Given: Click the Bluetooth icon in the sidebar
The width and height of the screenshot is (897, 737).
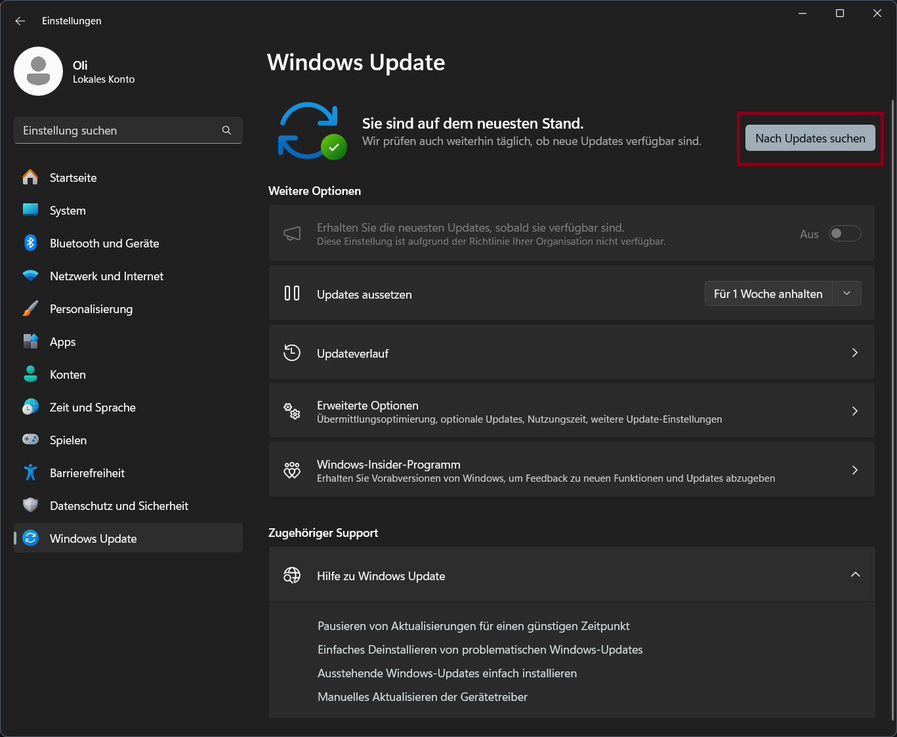Looking at the screenshot, I should (x=30, y=243).
